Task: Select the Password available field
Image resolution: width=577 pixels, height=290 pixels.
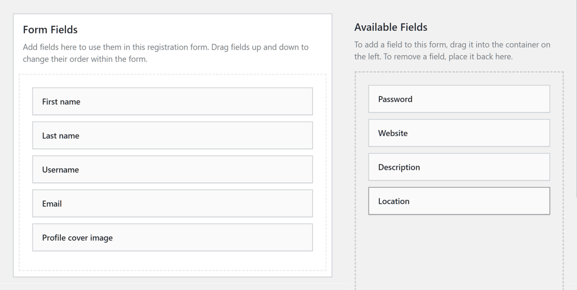Action: (459, 99)
